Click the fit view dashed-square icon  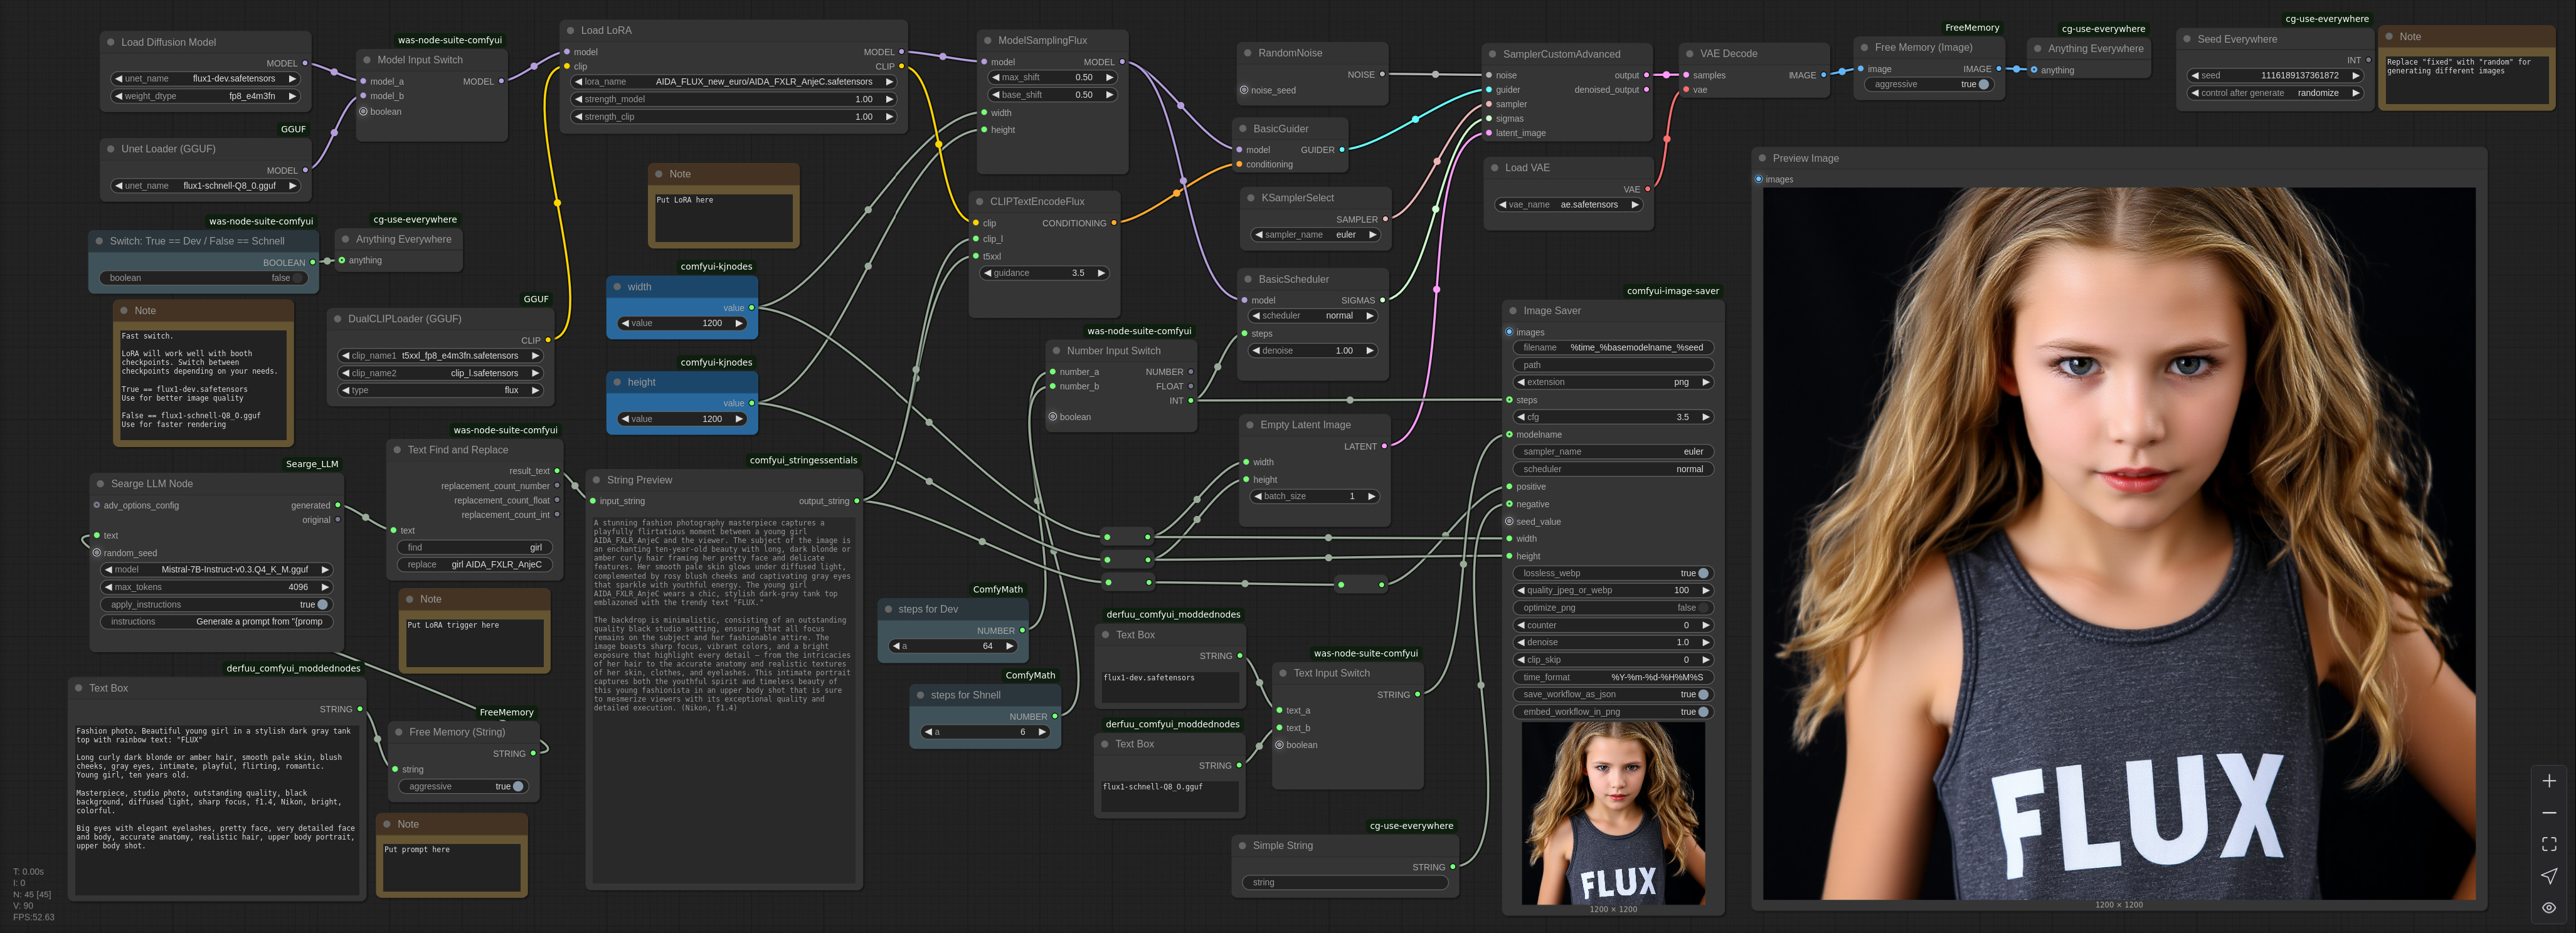[2548, 845]
